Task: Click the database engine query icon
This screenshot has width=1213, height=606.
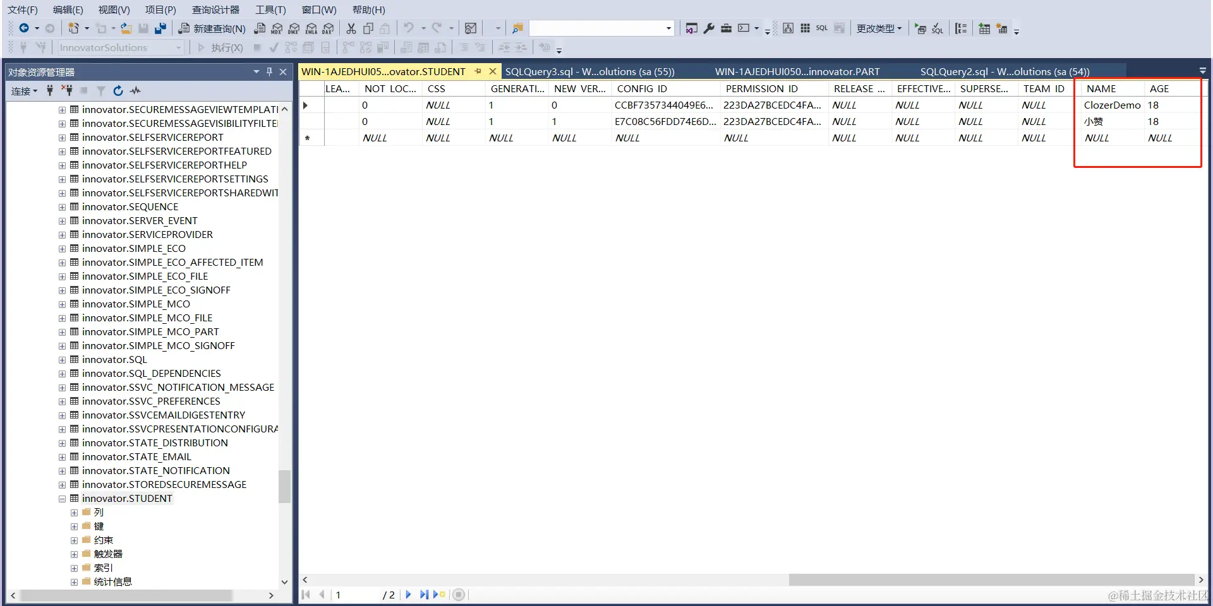Action: coord(260,28)
